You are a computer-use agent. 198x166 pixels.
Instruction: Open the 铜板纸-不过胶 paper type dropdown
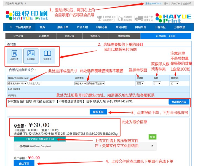tap(96, 83)
